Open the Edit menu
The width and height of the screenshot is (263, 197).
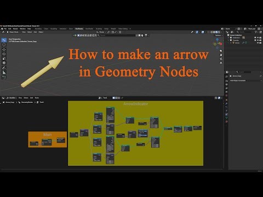[x=10, y=29]
